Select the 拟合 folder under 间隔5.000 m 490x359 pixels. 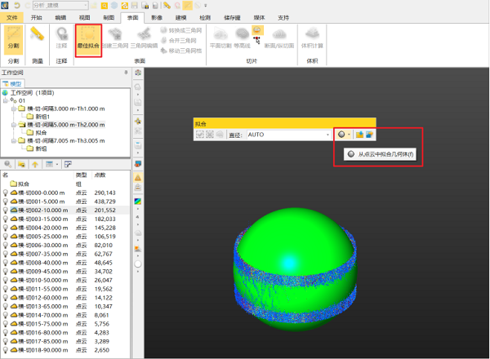37,133
